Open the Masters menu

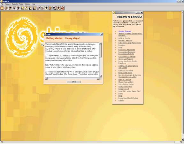8,4
